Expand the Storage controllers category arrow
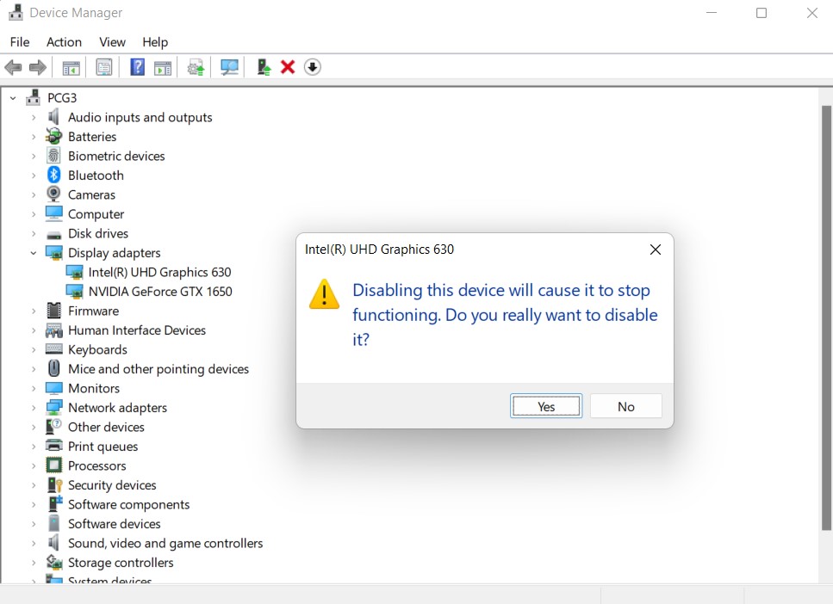 (x=34, y=563)
